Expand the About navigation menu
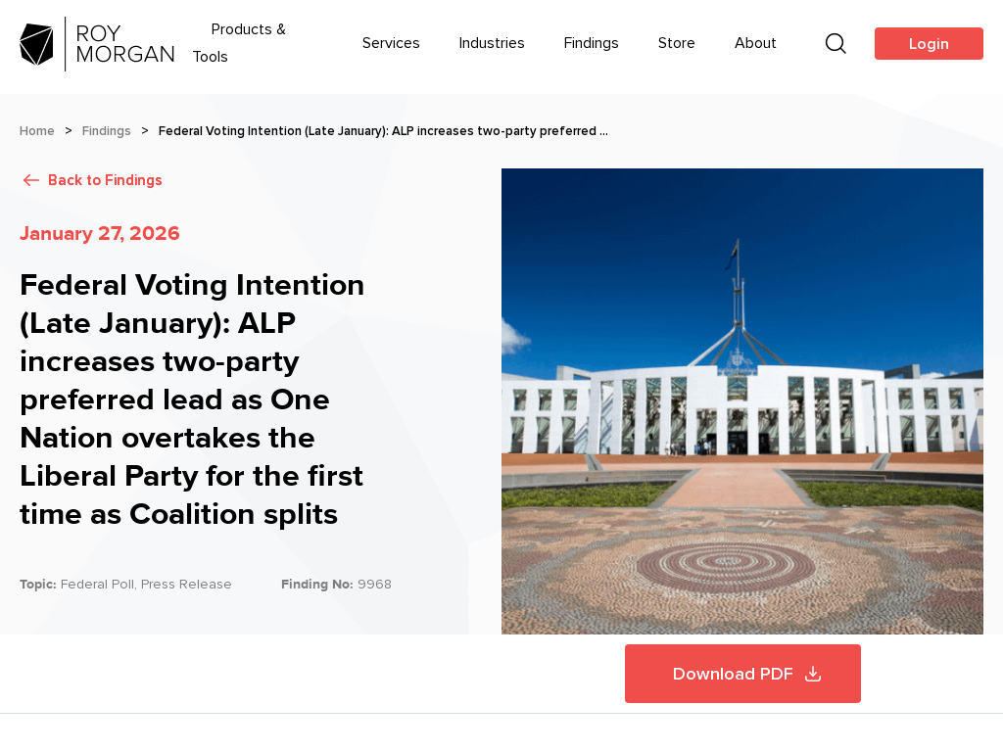This screenshot has height=752, width=1003. (755, 43)
